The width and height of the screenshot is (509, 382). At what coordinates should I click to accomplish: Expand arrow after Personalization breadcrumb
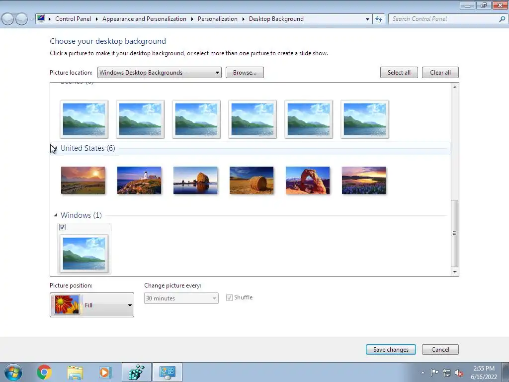click(x=244, y=19)
